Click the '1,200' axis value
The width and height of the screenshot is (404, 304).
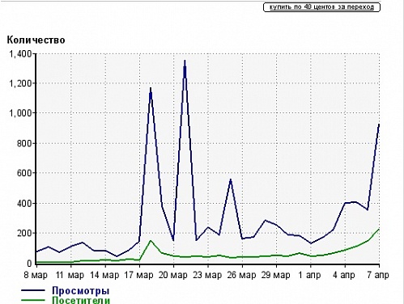click(x=20, y=84)
